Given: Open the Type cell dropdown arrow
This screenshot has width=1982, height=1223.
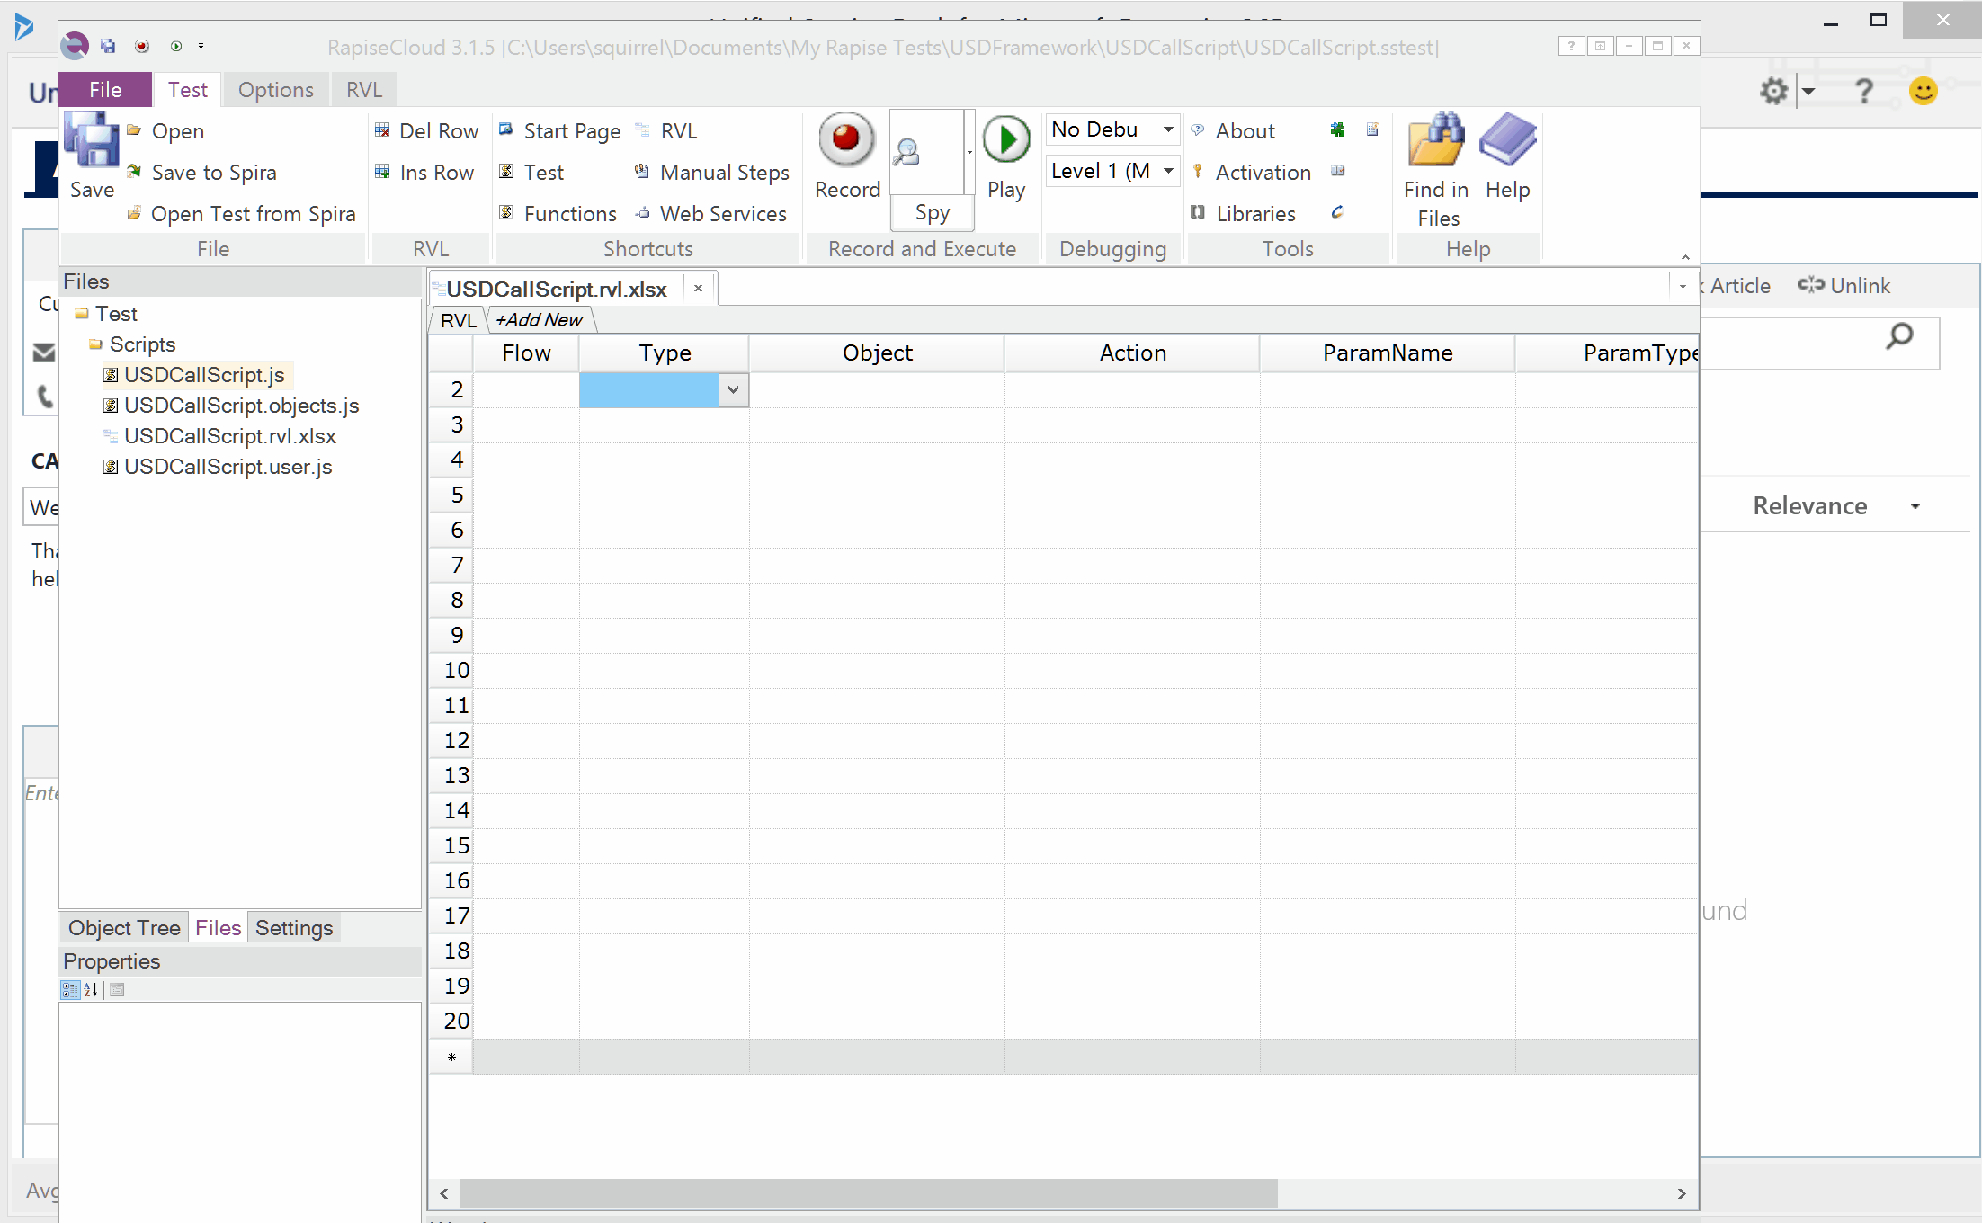Looking at the screenshot, I should 733,390.
